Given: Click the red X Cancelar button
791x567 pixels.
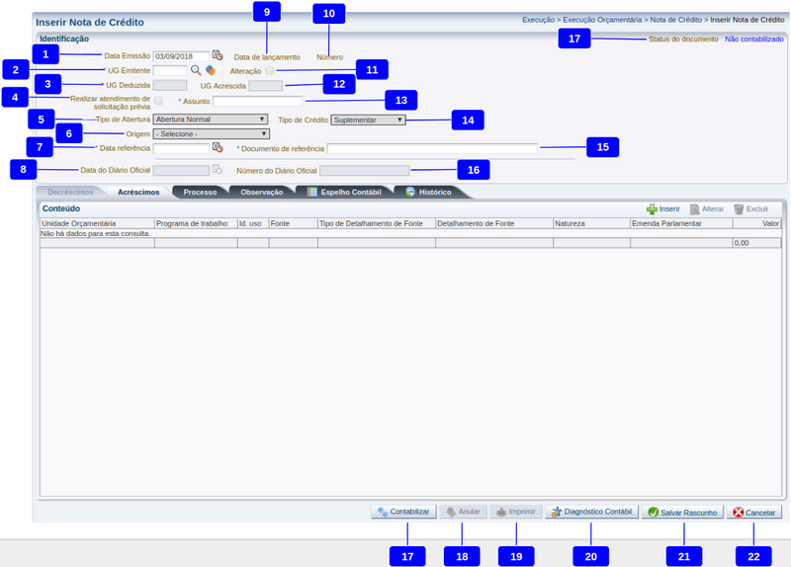Looking at the screenshot, I should click(753, 513).
